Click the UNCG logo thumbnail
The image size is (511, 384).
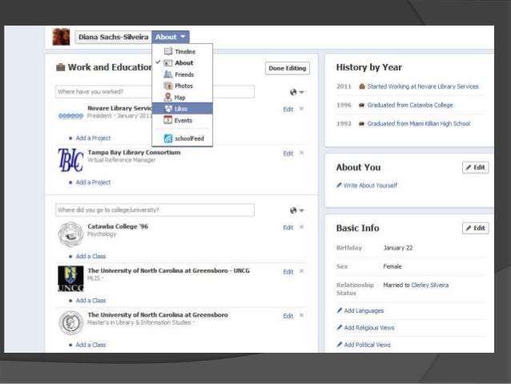click(x=70, y=278)
